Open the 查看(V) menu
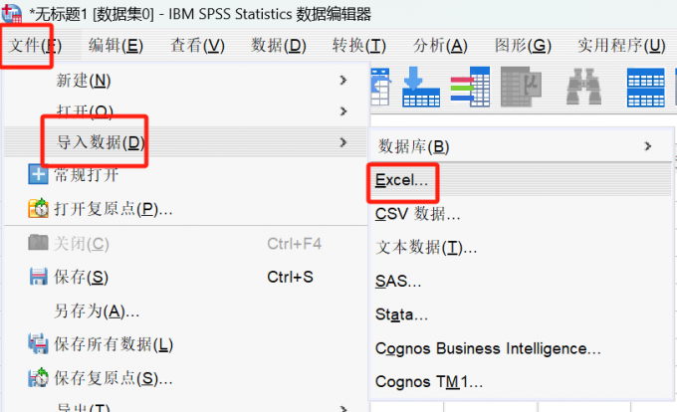 [x=197, y=46]
